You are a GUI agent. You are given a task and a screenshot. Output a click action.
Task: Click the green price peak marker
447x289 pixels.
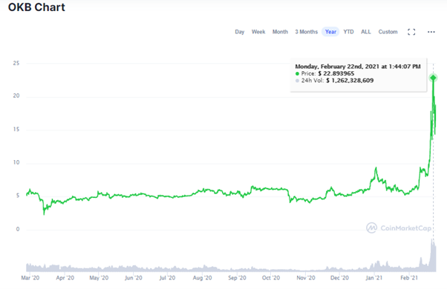(434, 78)
